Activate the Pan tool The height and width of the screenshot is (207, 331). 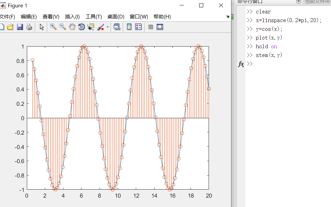tap(72, 27)
